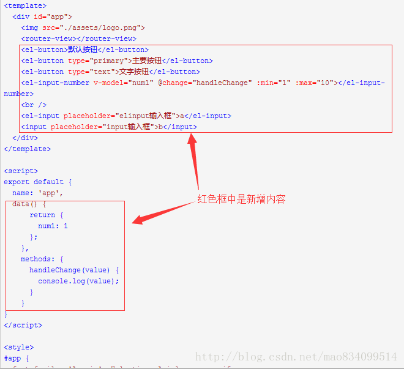The width and height of the screenshot is (404, 369).
Task: Click the methods: { line
Action: (42, 259)
